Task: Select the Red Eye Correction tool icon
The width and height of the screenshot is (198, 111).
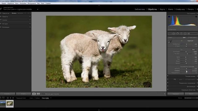Action: [178, 34]
